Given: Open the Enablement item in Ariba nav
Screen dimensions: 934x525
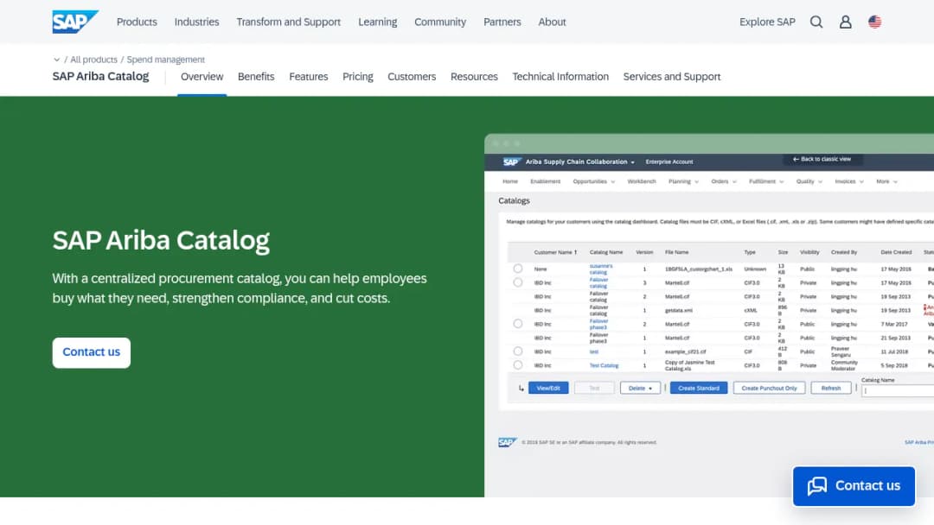Looking at the screenshot, I should pyautogui.click(x=545, y=181).
